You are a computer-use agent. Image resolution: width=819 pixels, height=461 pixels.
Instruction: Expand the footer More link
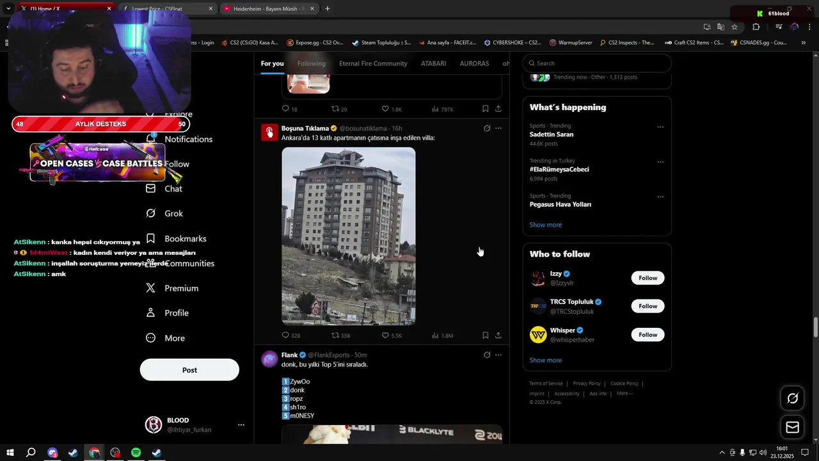click(x=624, y=393)
